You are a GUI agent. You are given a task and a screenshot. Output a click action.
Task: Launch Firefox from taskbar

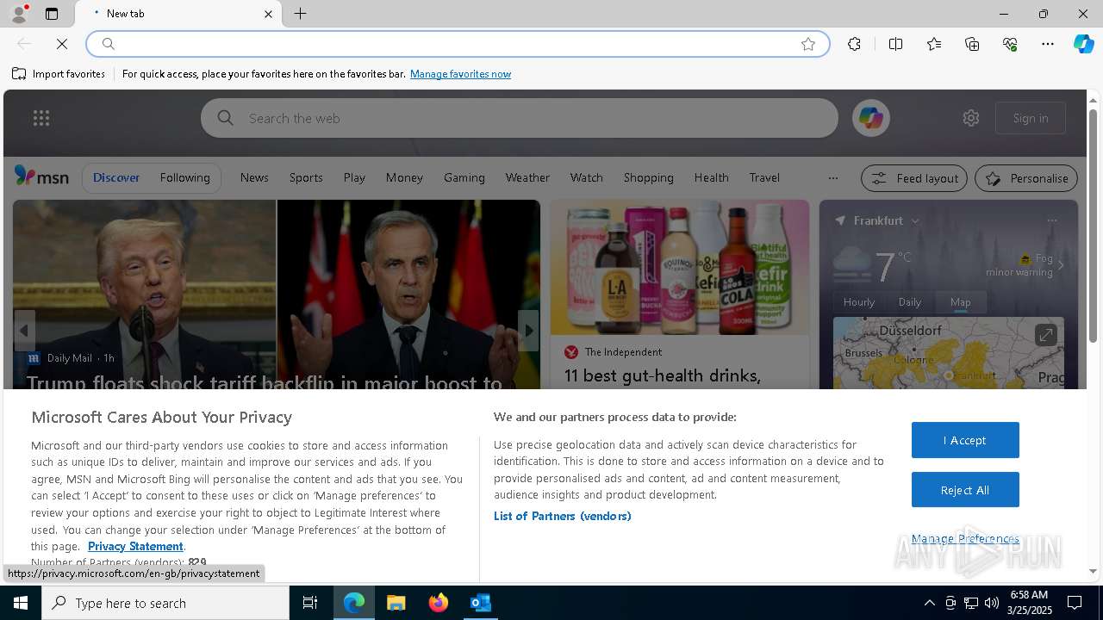[x=439, y=603]
